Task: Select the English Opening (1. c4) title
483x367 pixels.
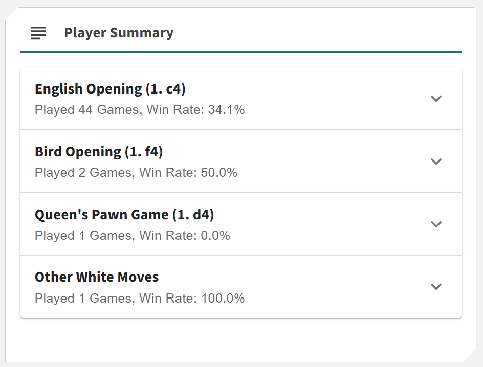Action: click(110, 89)
